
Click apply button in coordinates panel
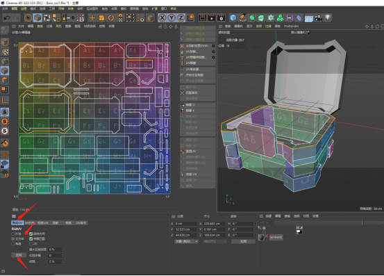coord(243,241)
